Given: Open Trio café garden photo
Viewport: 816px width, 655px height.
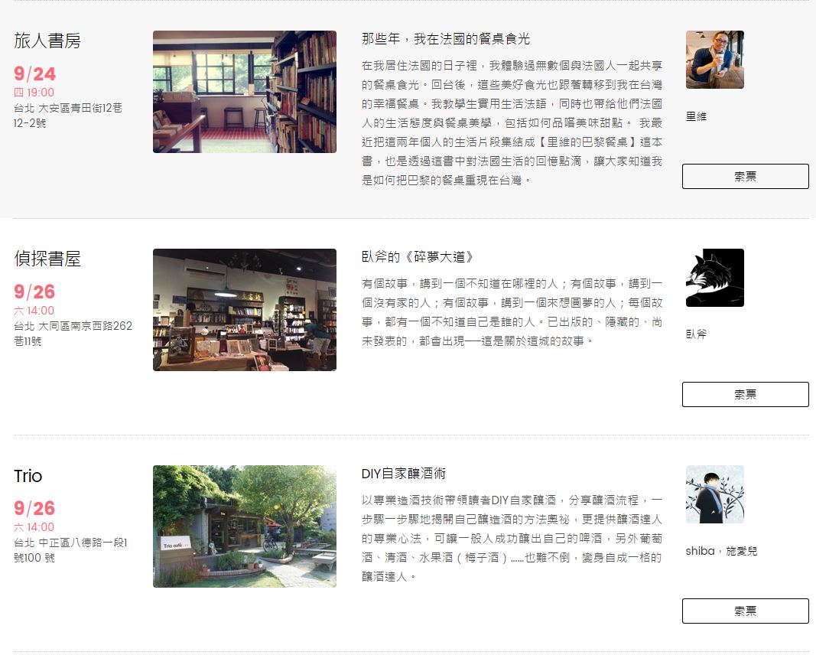Looking at the screenshot, I should [245, 526].
